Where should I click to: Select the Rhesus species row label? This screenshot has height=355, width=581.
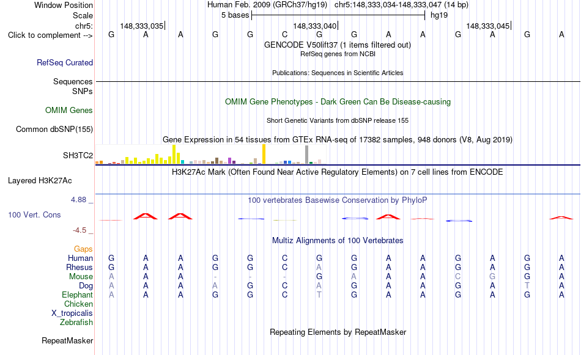[80, 267]
